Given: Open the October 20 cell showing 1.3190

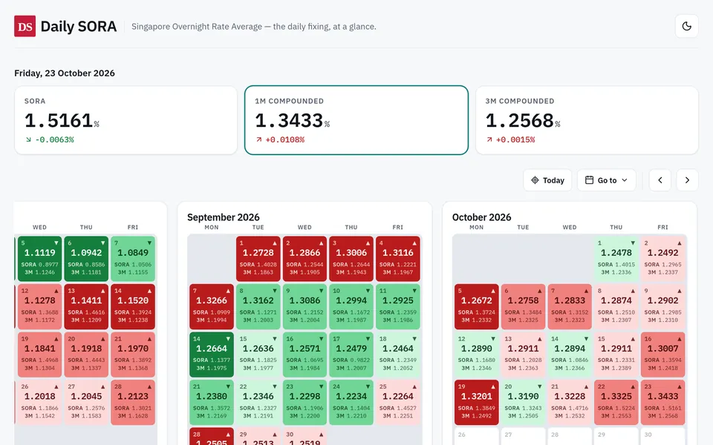Looking at the screenshot, I should 523,402.
